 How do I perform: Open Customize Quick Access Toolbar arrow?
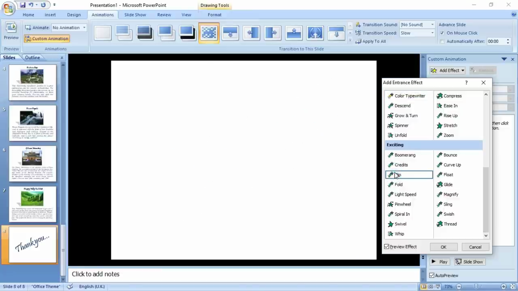click(x=55, y=5)
